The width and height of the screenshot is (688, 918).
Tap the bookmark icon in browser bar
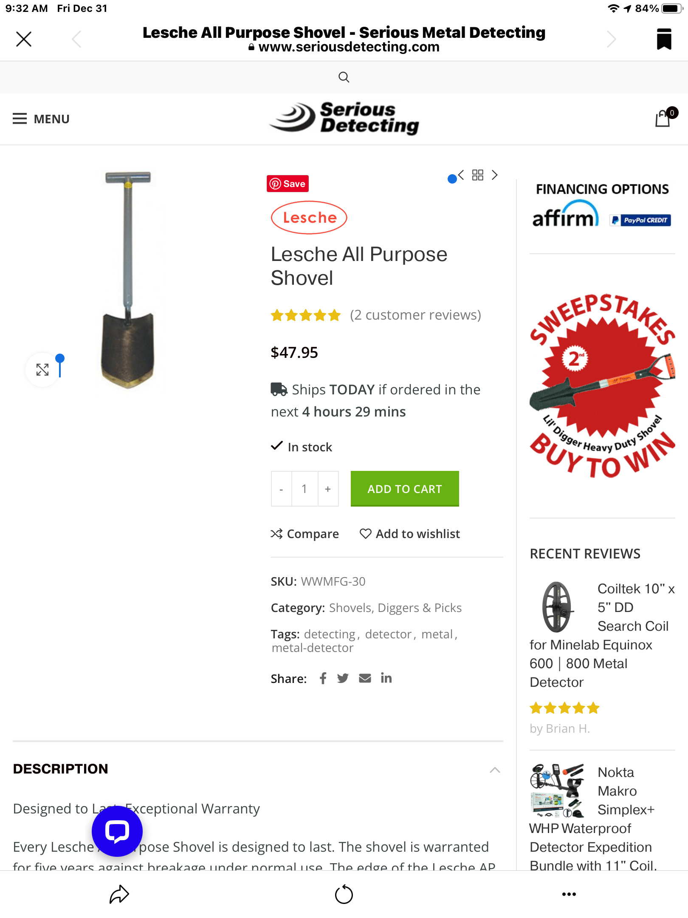[664, 39]
